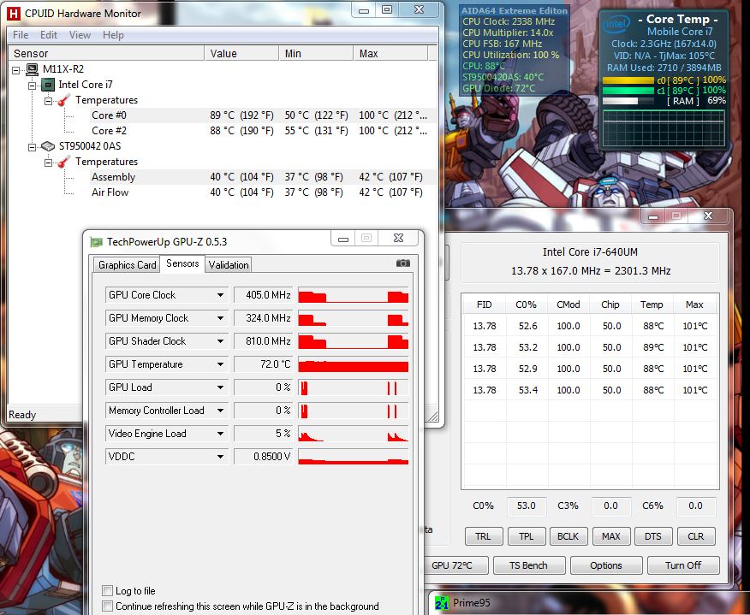Click the GPU Core Clock history graph

pos(354,295)
